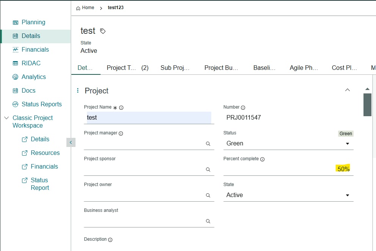Open Status Reports using its graph icon
The image size is (376, 251).
pos(16,104)
